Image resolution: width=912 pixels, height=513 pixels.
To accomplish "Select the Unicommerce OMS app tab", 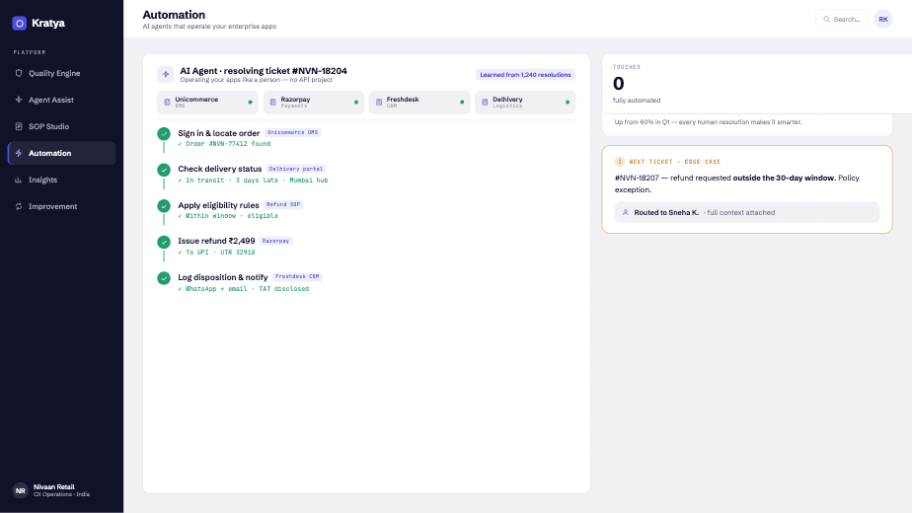I will pyautogui.click(x=207, y=103).
